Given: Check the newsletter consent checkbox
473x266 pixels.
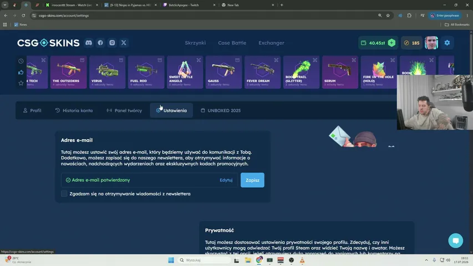Looking at the screenshot, I should [64, 193].
